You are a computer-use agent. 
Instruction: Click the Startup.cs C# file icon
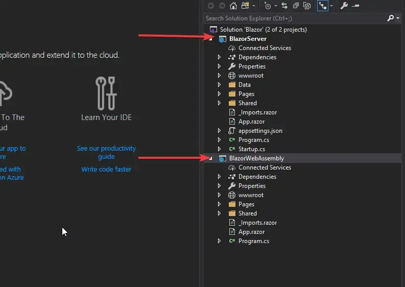(x=232, y=149)
